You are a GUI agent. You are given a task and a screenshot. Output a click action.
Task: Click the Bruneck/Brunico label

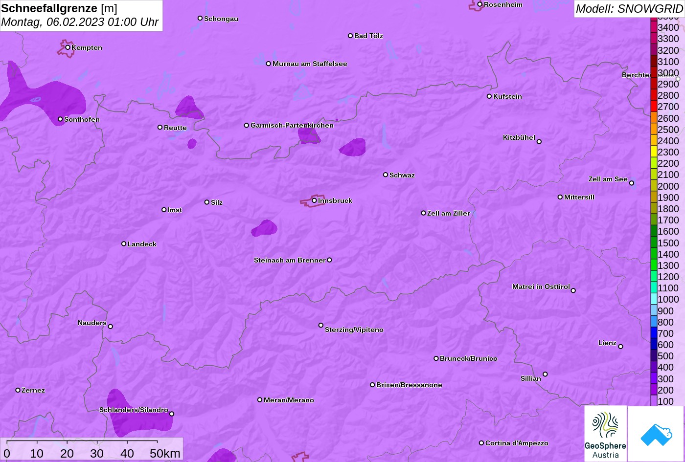click(469, 358)
